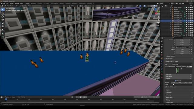Open rotation Mode Quaternion dropdown
Viewport: 194px width, 109px height.
coord(182,47)
